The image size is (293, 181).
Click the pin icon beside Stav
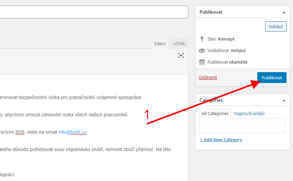(202, 39)
